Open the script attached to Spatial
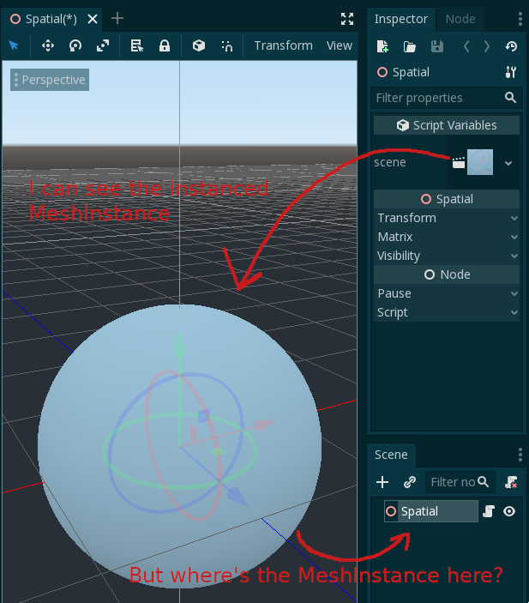 [x=488, y=511]
